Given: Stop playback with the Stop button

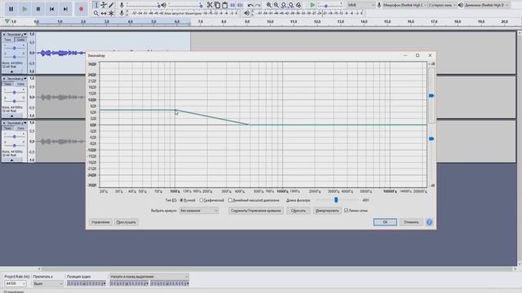Looking at the screenshot, I should point(38,9).
